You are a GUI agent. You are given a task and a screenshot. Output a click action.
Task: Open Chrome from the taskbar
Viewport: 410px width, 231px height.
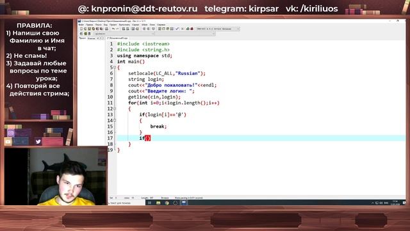tap(167, 203)
